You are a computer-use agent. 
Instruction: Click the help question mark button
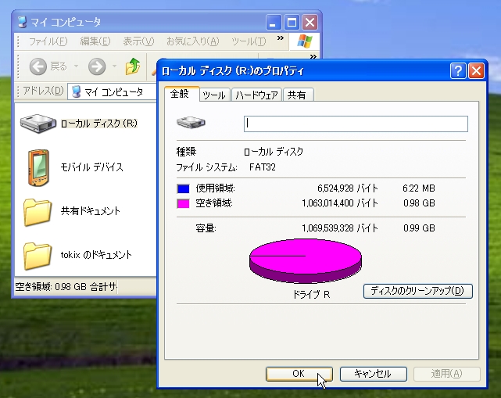point(458,70)
